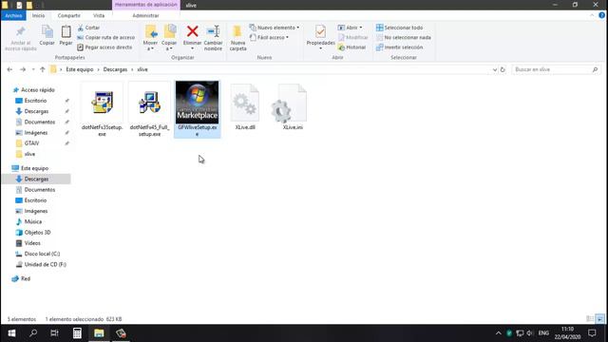
Task: Open the Archivo tab
Action: (x=13, y=15)
